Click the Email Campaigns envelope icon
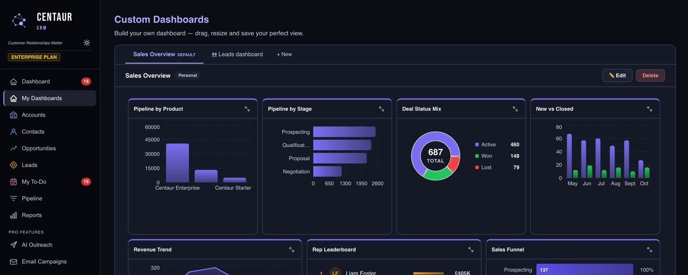 pyautogui.click(x=13, y=262)
